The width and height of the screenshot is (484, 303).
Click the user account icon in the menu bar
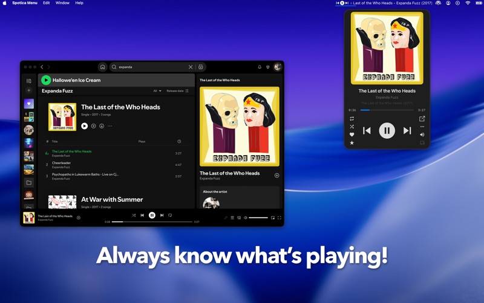(x=448, y=3)
